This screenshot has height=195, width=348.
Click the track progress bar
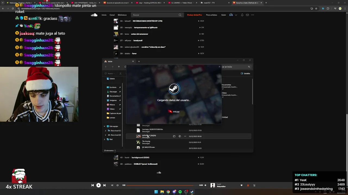point(162,185)
